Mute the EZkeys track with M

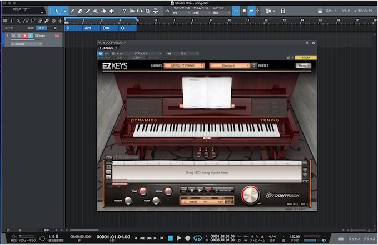13,35
